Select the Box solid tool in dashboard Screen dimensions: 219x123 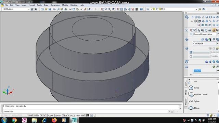tap(196, 17)
